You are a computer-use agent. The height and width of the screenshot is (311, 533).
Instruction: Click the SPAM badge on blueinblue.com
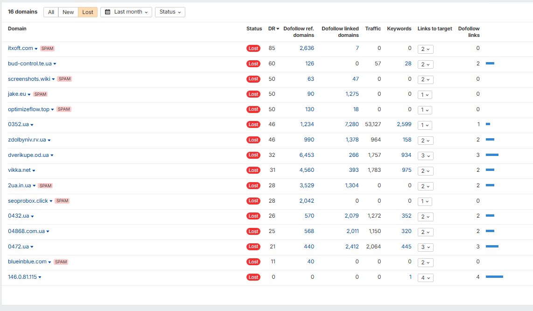(x=61, y=262)
